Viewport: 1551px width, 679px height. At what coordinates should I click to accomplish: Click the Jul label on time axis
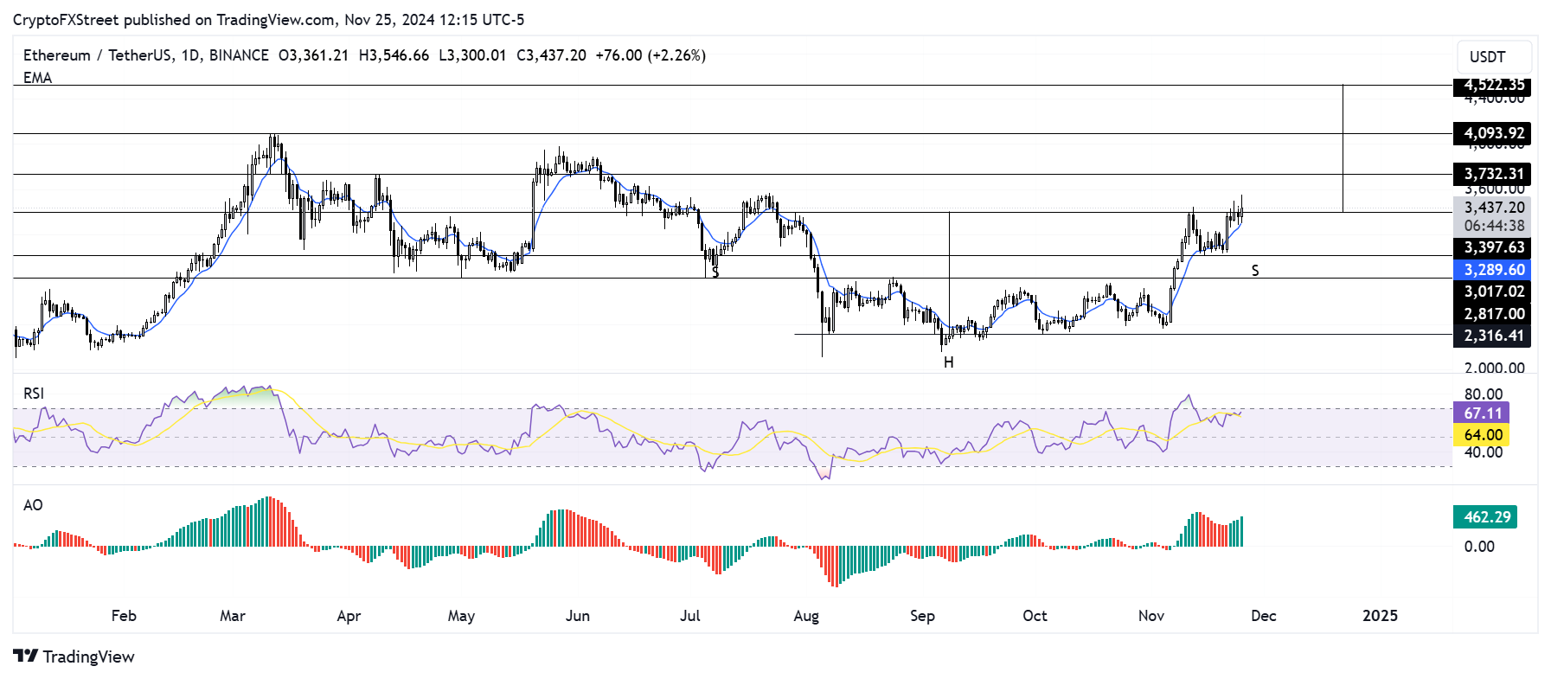pos(690,616)
